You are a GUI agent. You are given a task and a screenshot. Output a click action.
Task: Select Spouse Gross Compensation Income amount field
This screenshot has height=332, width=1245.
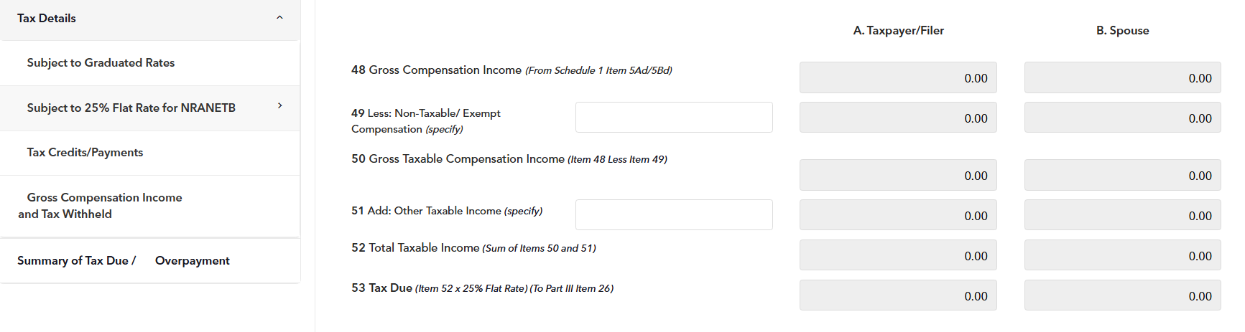click(1122, 78)
